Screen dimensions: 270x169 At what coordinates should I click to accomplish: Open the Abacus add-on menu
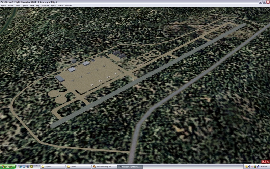click(x=61, y=6)
